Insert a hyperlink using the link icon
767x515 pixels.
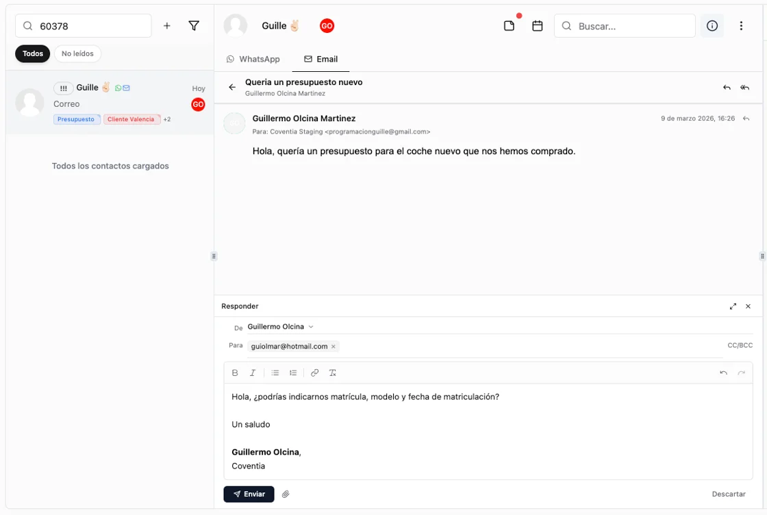click(314, 373)
